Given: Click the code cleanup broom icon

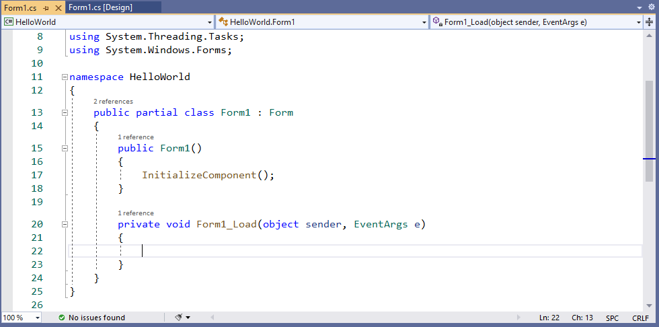Looking at the screenshot, I should click(x=179, y=318).
